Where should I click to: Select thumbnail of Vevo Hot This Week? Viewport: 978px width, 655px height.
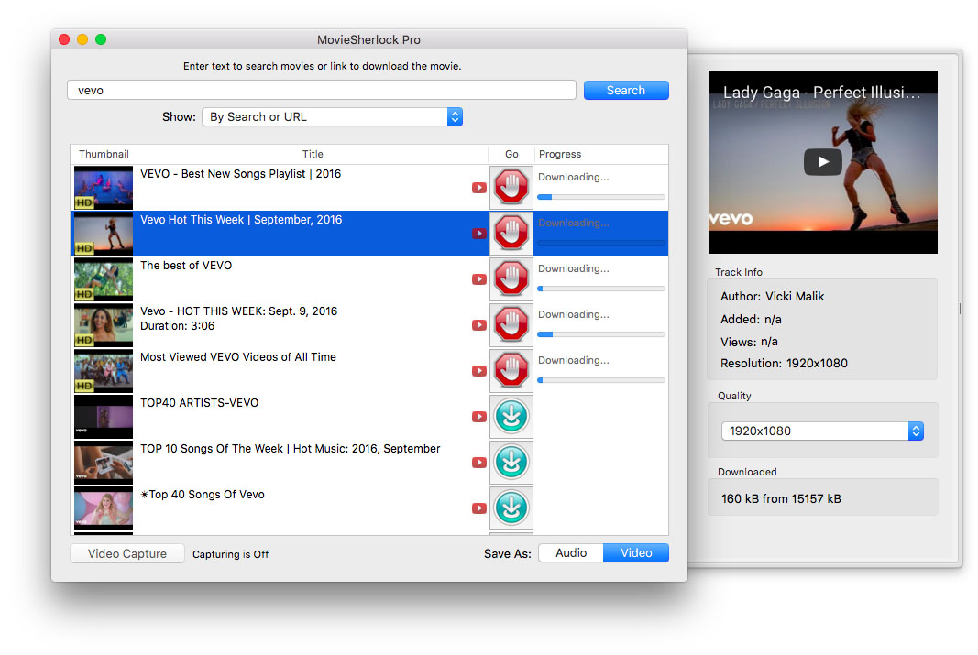104,233
